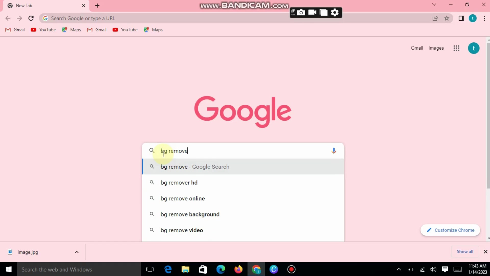Image resolution: width=490 pixels, height=276 pixels.
Task: Open Firefox from the taskbar
Action: click(x=238, y=269)
